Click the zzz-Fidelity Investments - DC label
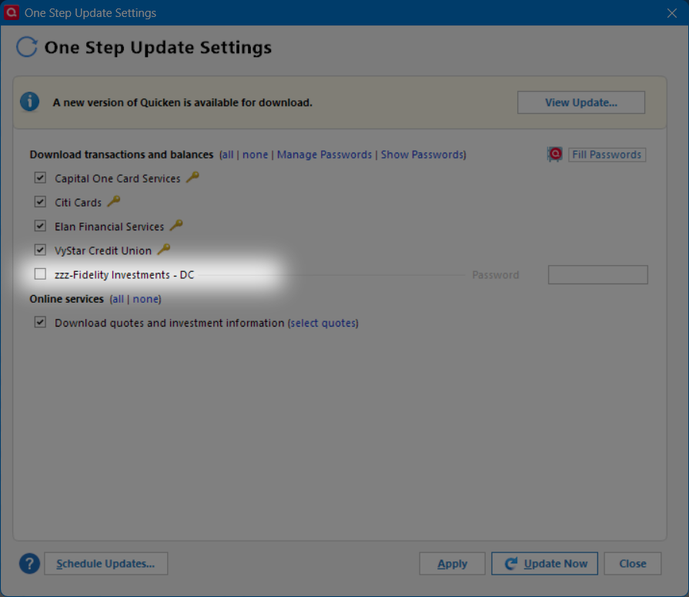The height and width of the screenshot is (597, 689). click(x=125, y=275)
